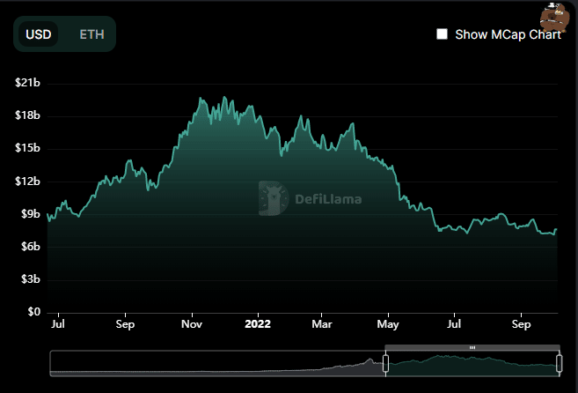
Task: Click the right handle of the range slider
Action: point(559,363)
